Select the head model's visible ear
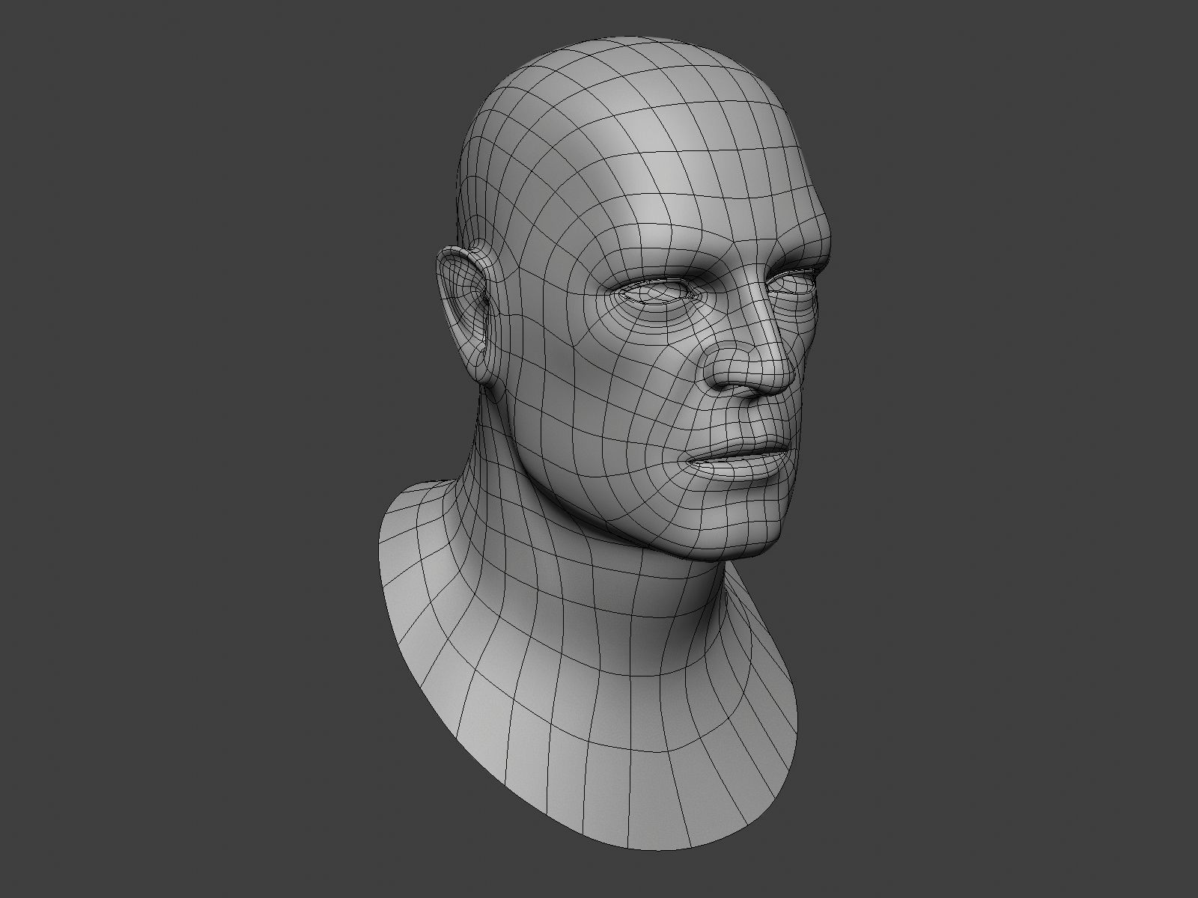 click(x=464, y=315)
